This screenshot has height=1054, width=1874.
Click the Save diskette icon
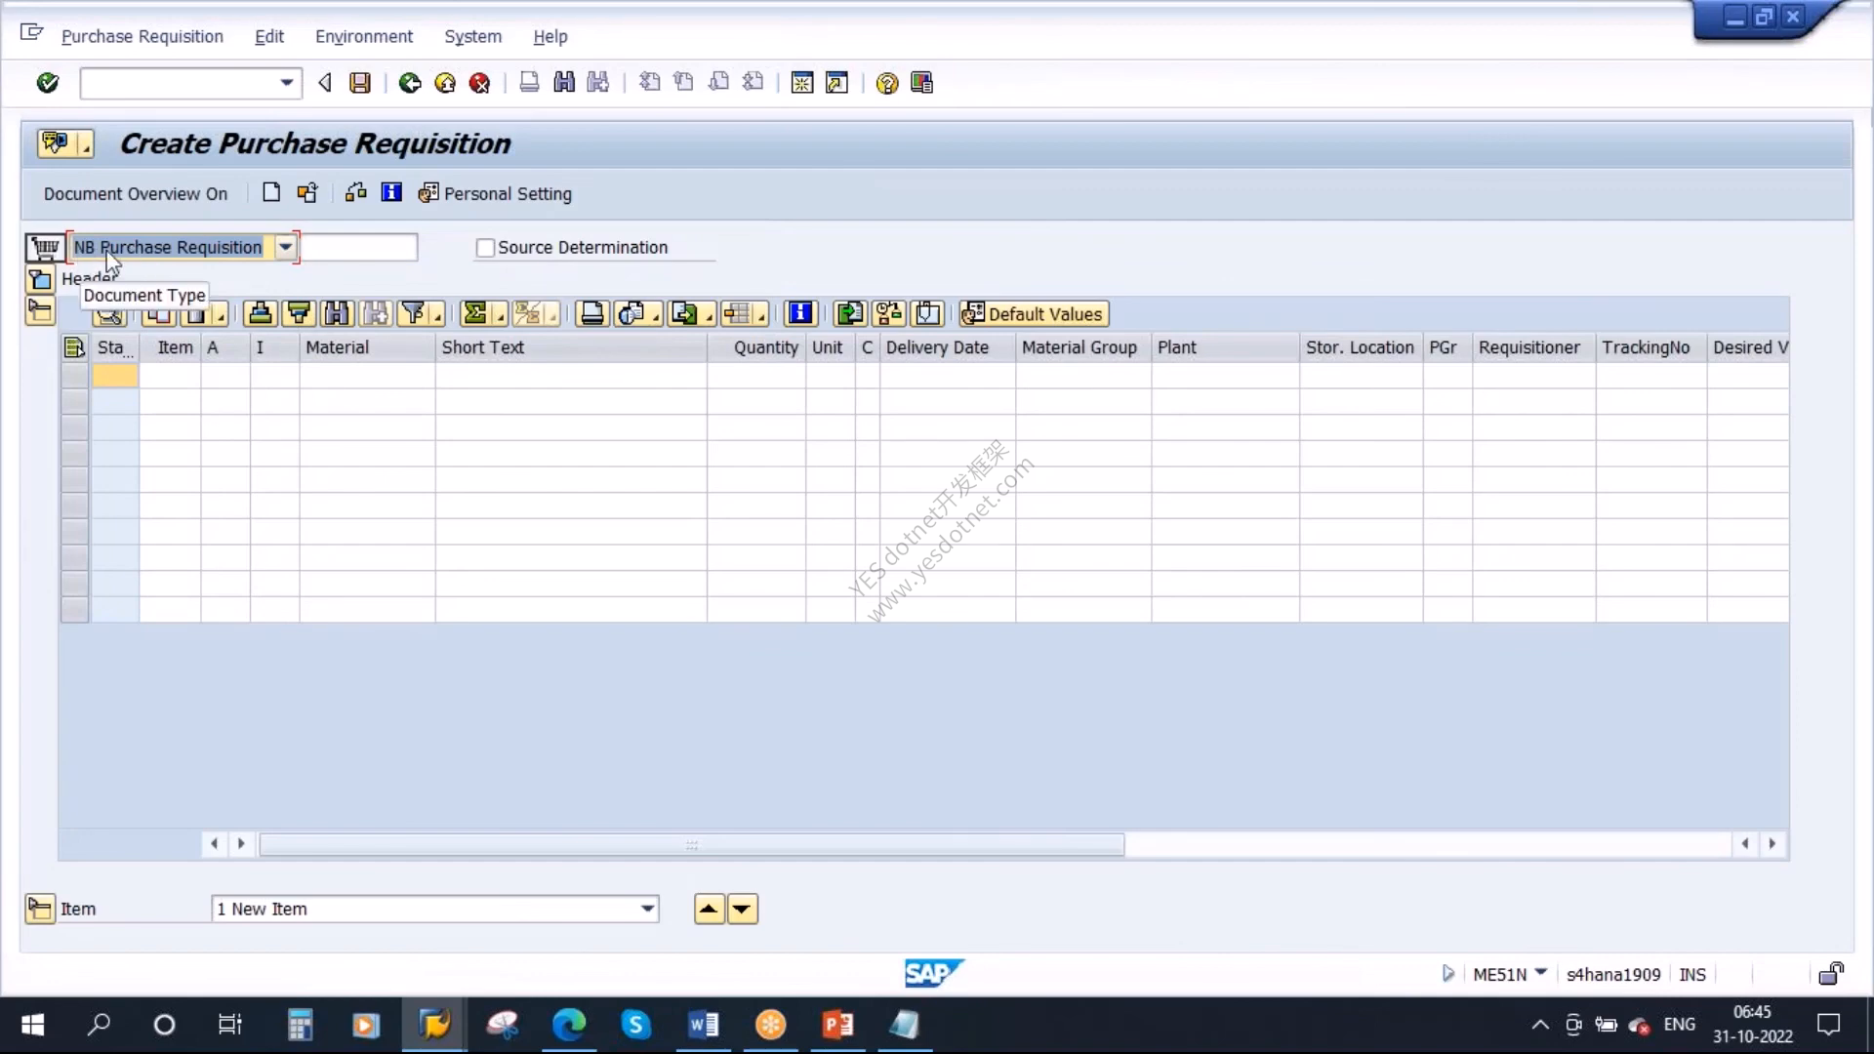[360, 83]
